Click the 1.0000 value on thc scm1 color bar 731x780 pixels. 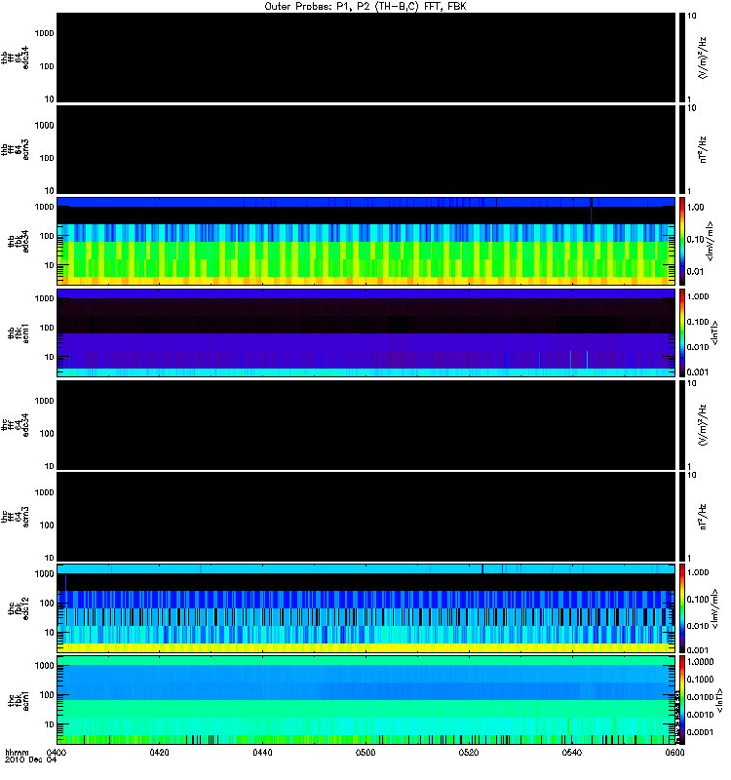point(700,662)
